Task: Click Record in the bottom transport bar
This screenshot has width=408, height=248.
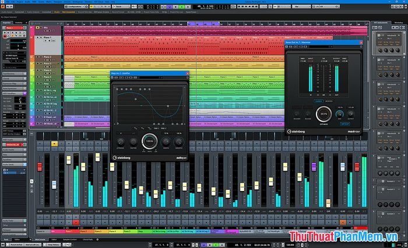Action: tap(221, 245)
